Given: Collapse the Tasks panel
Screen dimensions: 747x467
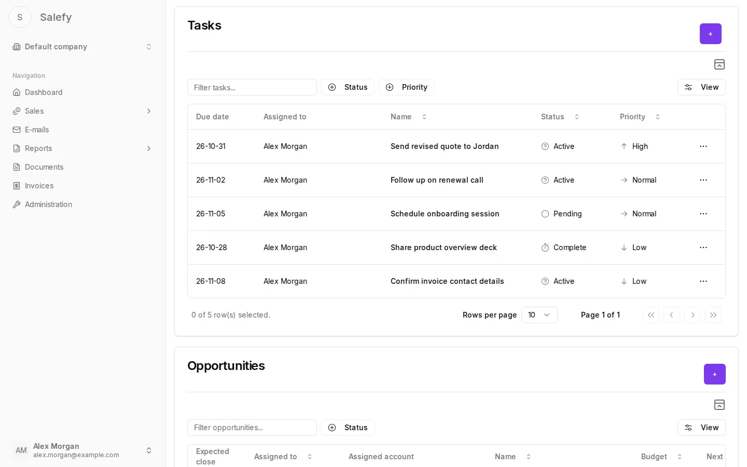Looking at the screenshot, I should pos(720,64).
